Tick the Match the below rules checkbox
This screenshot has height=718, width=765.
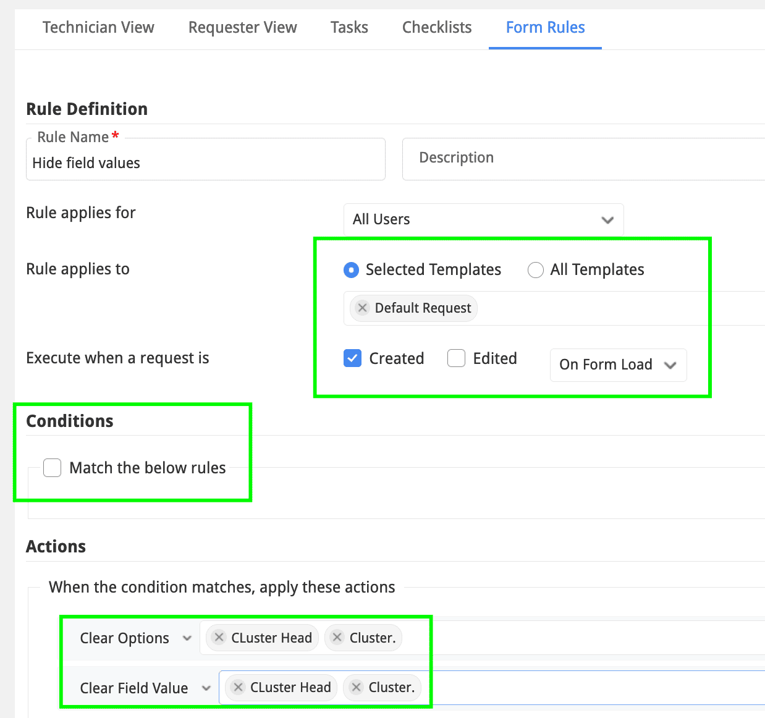tap(53, 468)
